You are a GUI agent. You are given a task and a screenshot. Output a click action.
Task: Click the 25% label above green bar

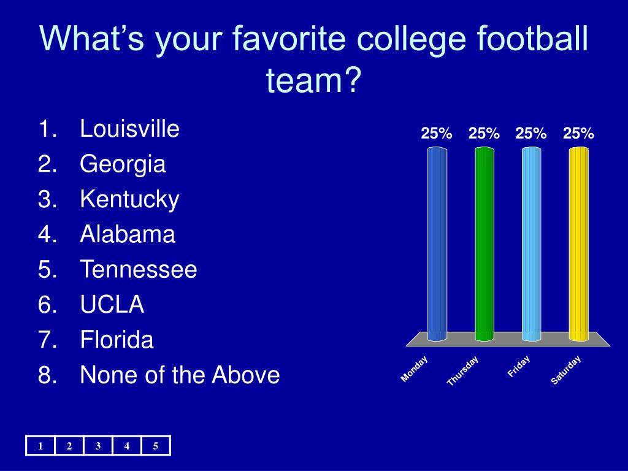[x=484, y=133]
